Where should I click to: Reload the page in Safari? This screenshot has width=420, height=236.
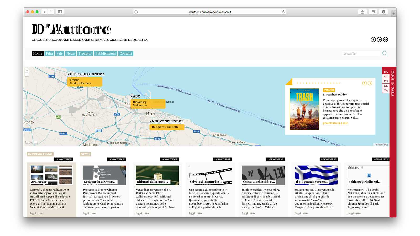tap(283, 12)
